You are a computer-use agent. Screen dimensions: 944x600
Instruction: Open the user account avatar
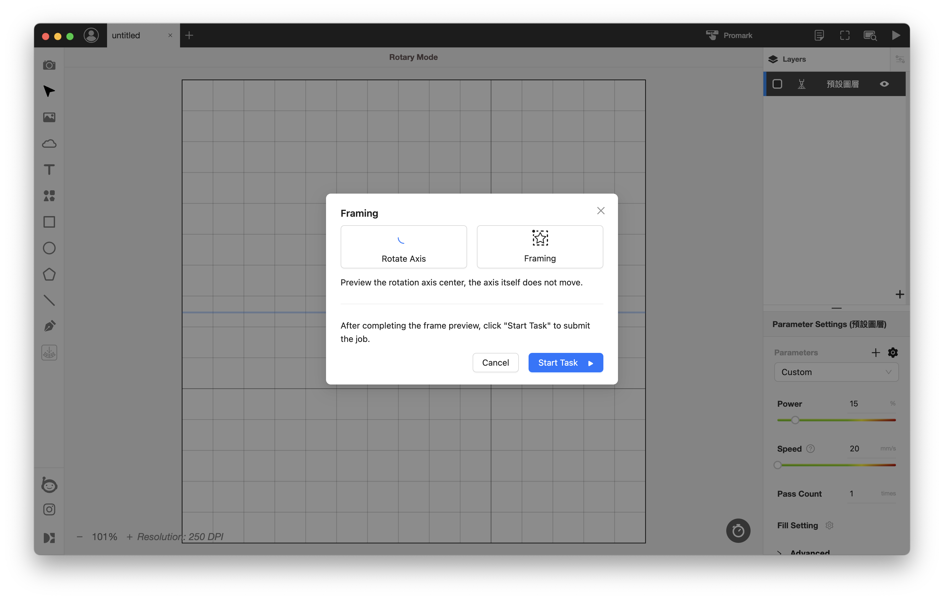(91, 35)
